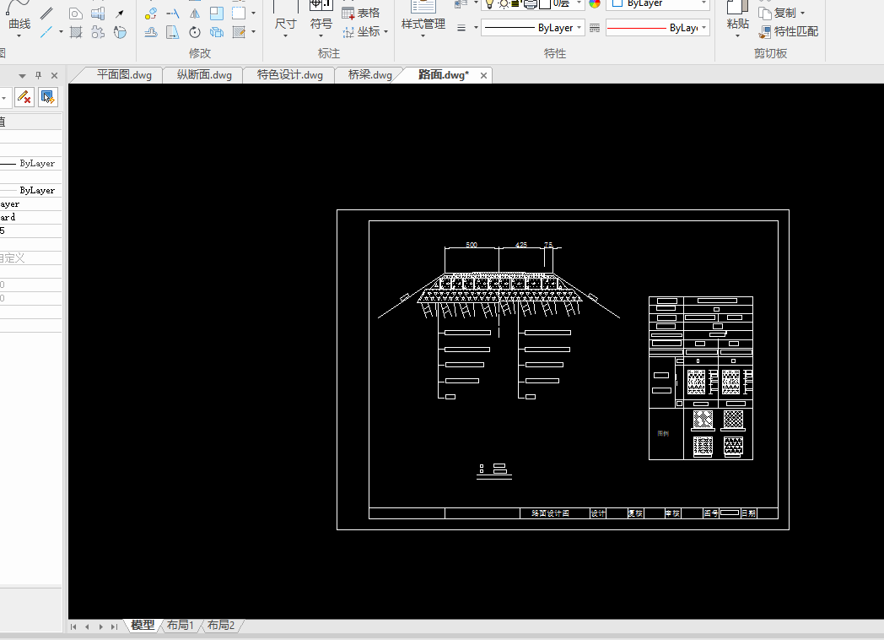Close the properties panel
The height and width of the screenshot is (640, 884).
pos(54,76)
